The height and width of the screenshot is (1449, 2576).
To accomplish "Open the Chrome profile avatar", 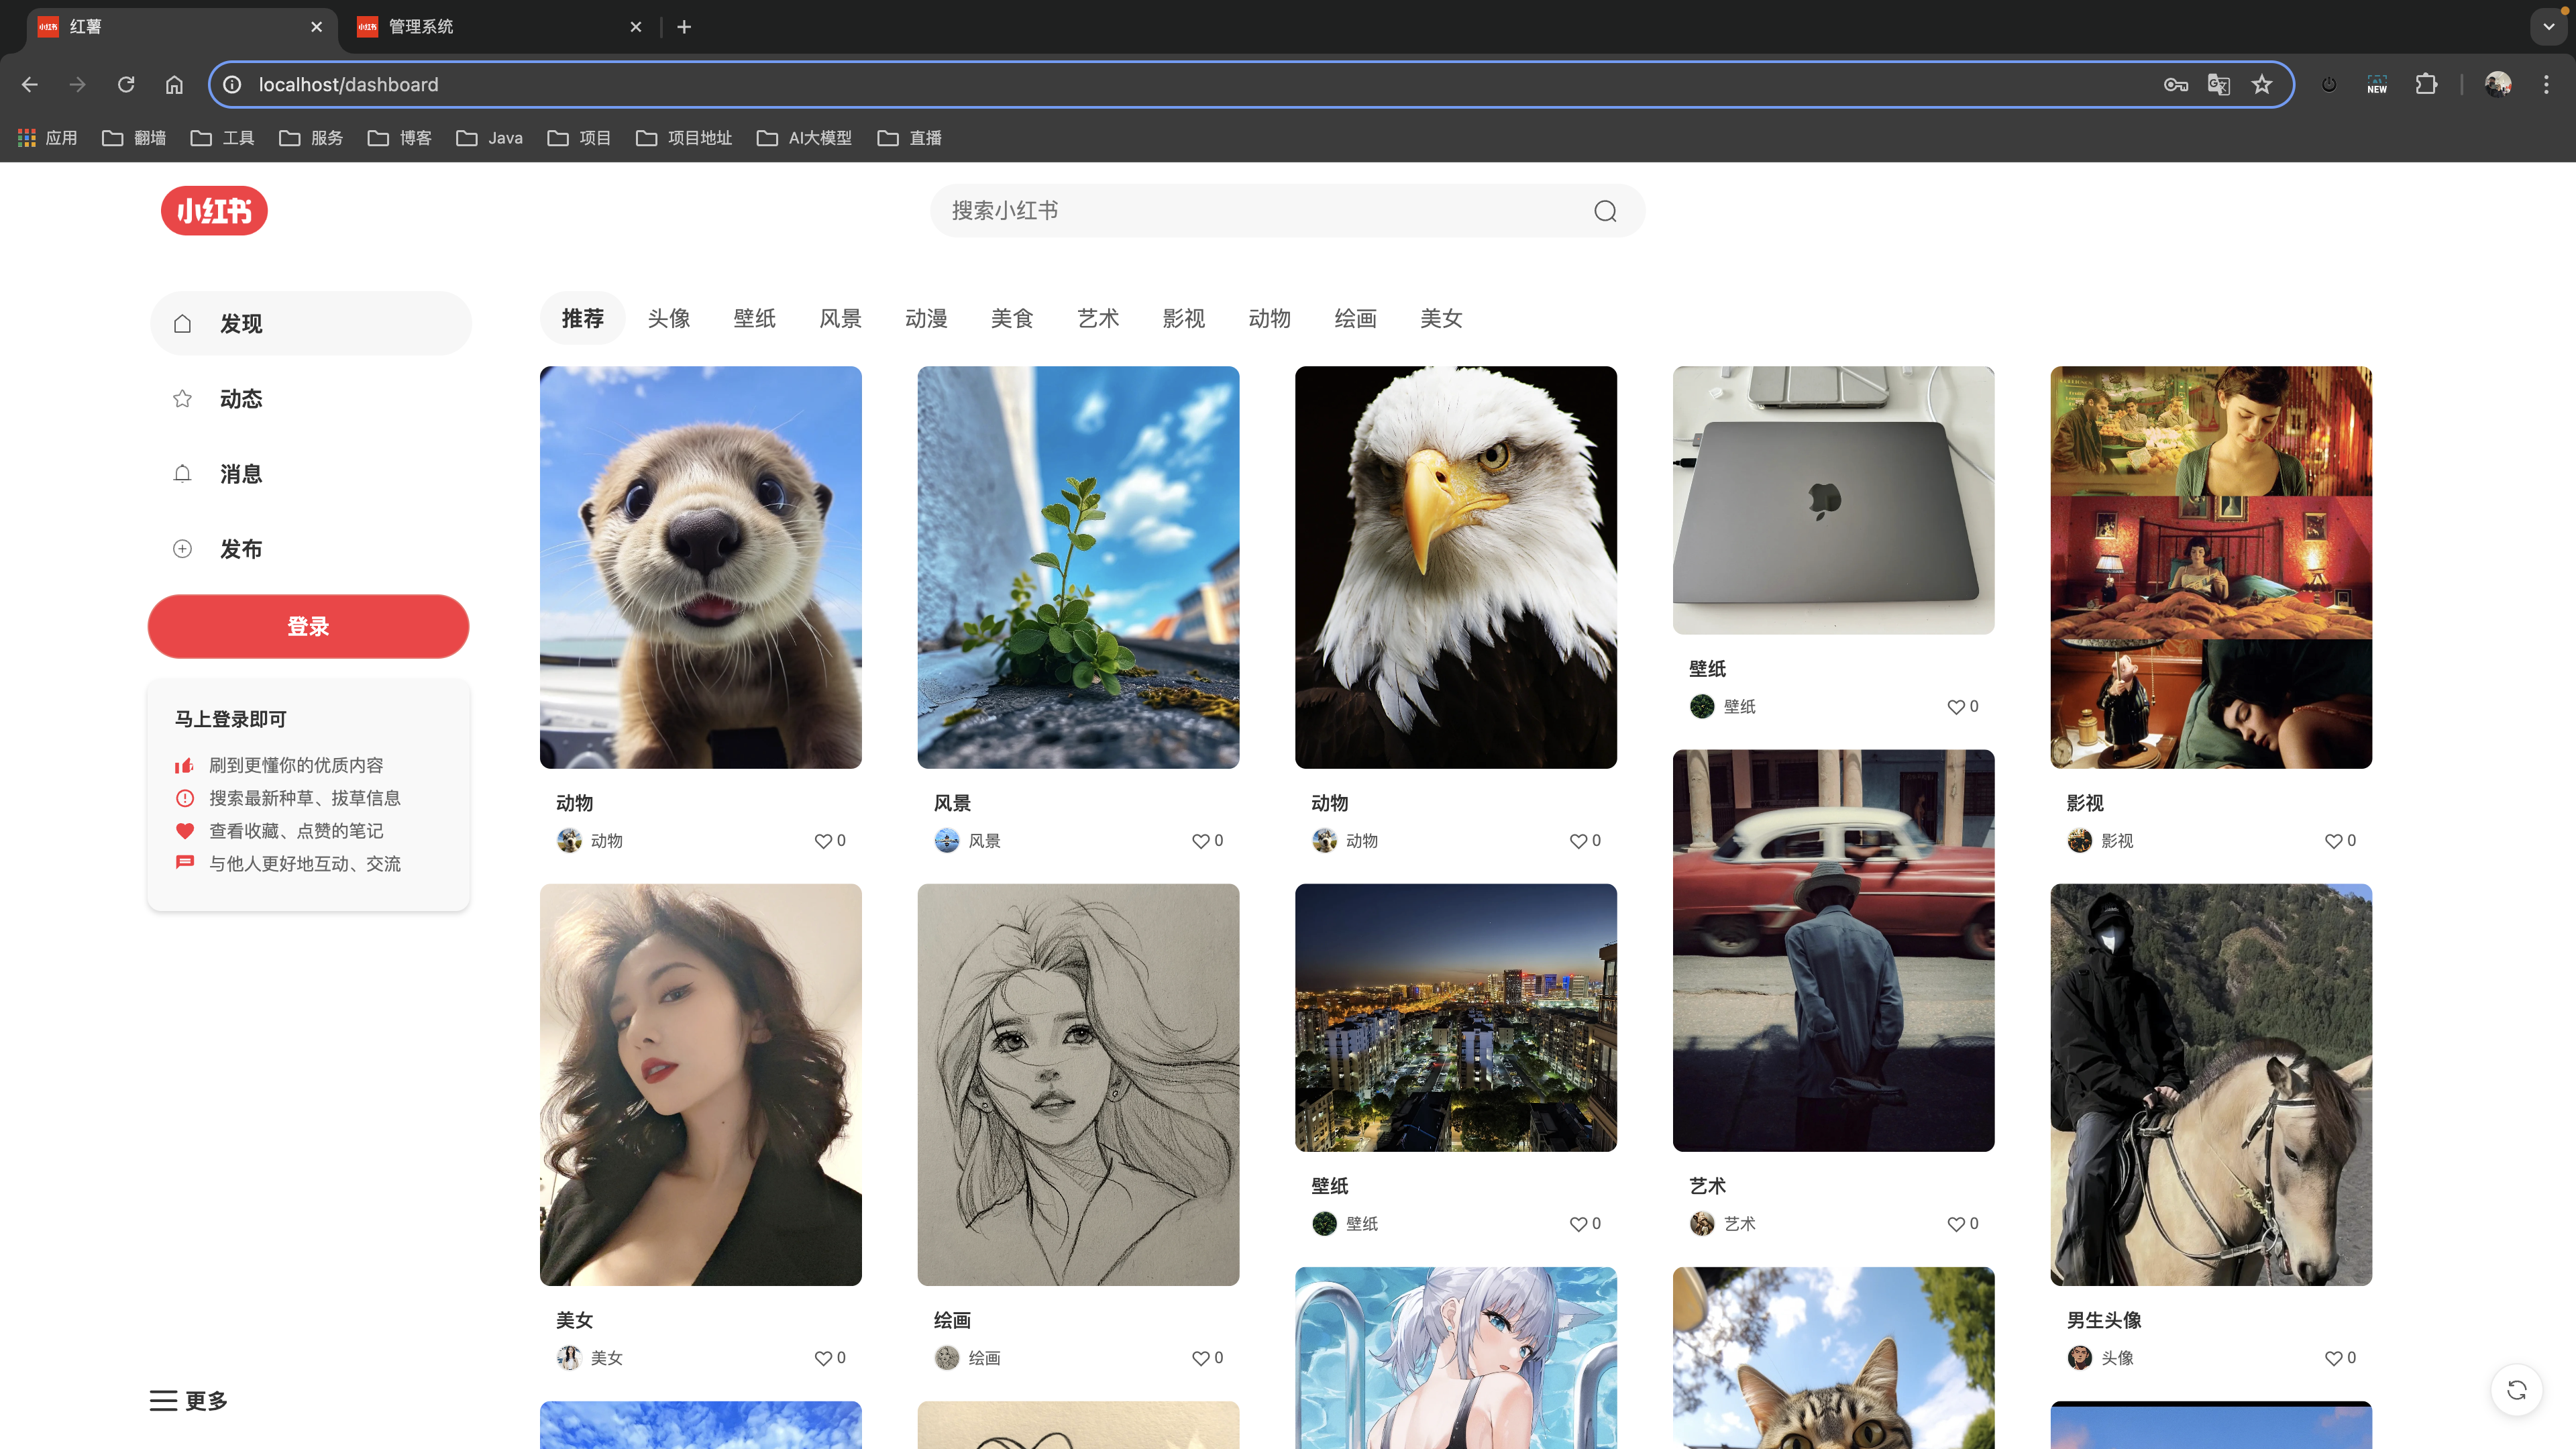I will coord(2498,84).
